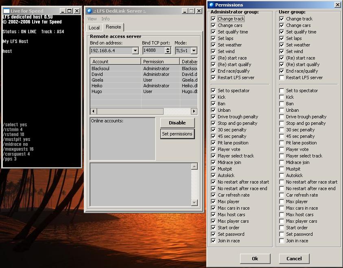Toggle Administrator group Max cars in race
The height and width of the screenshot is (268, 343).
(x=213, y=208)
